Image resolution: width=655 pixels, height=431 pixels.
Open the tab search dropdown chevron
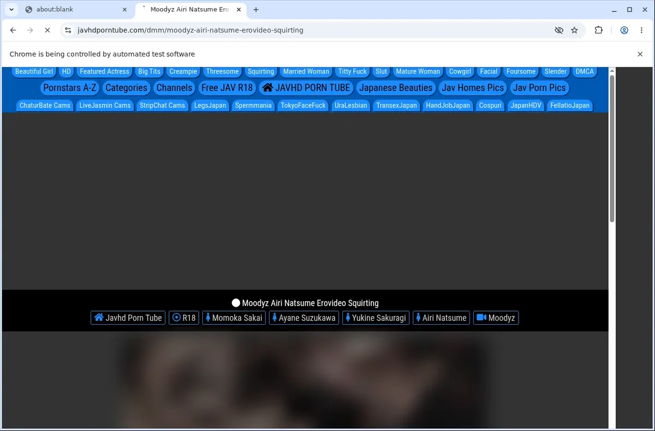tap(11, 9)
